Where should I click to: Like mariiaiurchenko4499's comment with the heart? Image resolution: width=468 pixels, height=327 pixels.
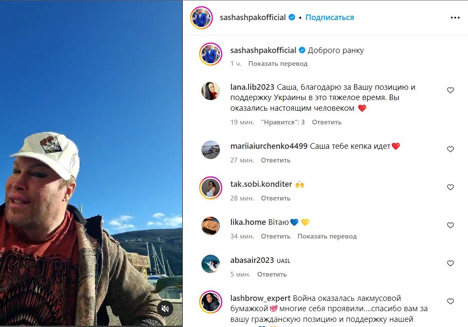450,149
